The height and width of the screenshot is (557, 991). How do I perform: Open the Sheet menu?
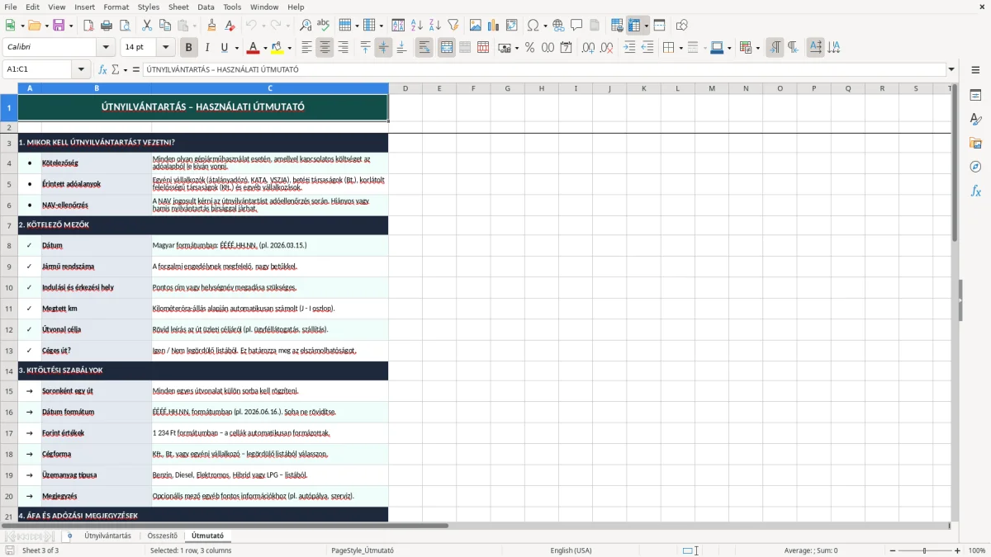point(178,7)
